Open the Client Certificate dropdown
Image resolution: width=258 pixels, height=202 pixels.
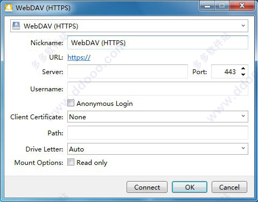pos(158,117)
